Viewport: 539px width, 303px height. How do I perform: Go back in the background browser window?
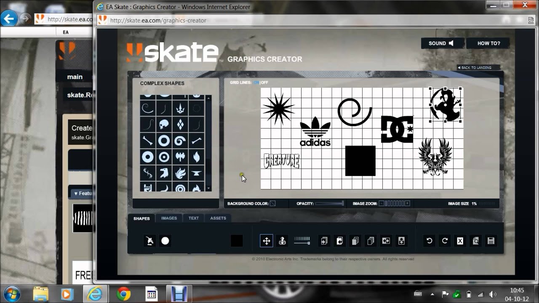click(9, 19)
